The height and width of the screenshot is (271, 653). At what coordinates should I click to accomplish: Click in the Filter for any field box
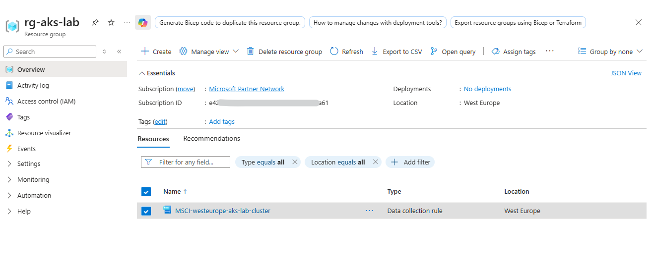[191, 162]
